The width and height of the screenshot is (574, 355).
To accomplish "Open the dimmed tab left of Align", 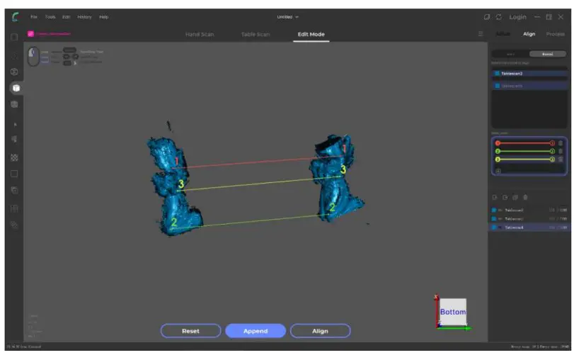I will (x=503, y=34).
